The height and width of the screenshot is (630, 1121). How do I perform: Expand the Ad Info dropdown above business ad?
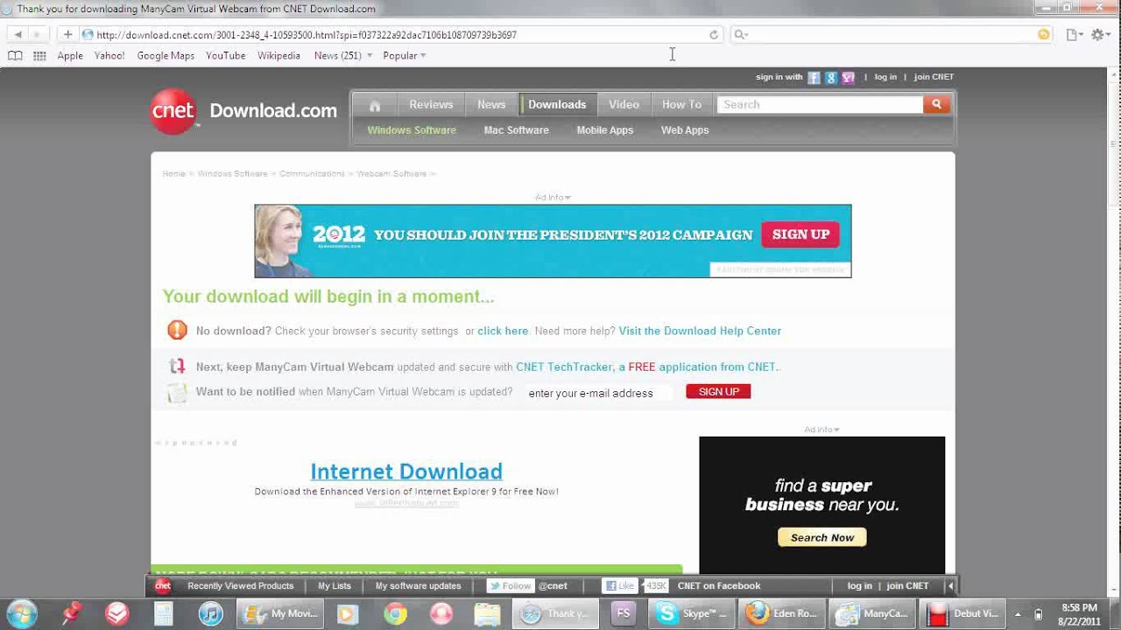pyautogui.click(x=821, y=430)
